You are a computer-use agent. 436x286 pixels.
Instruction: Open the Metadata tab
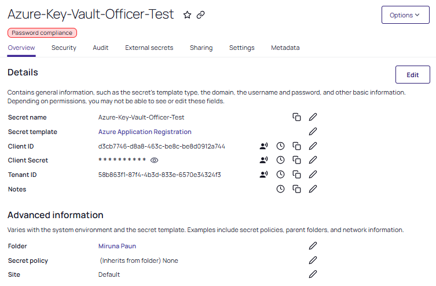(285, 48)
